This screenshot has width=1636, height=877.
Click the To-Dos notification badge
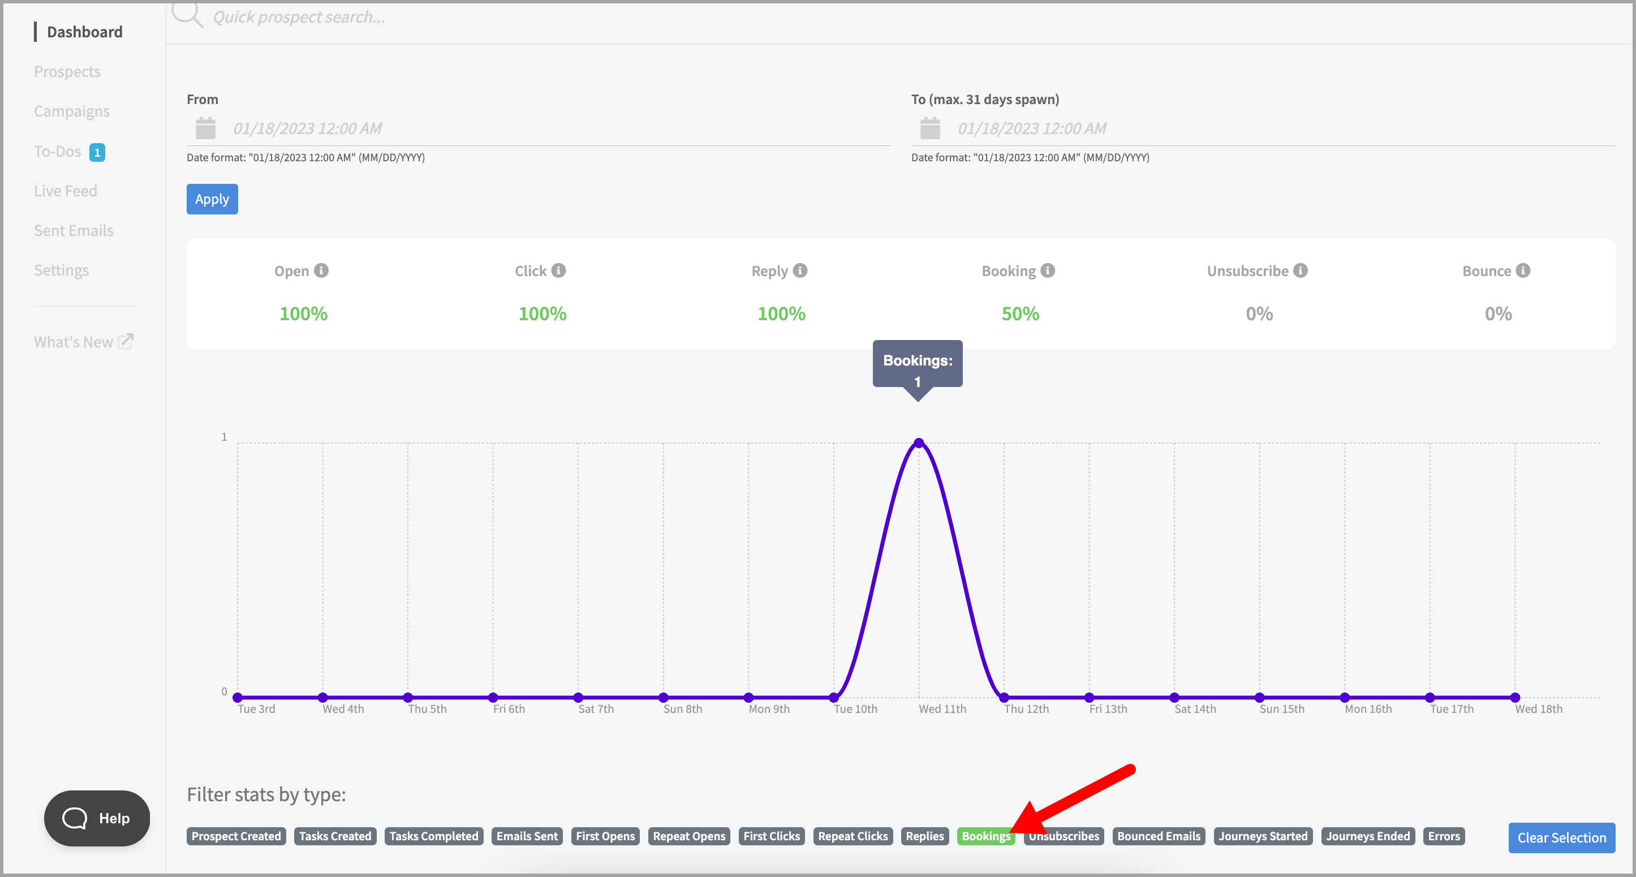(x=97, y=152)
